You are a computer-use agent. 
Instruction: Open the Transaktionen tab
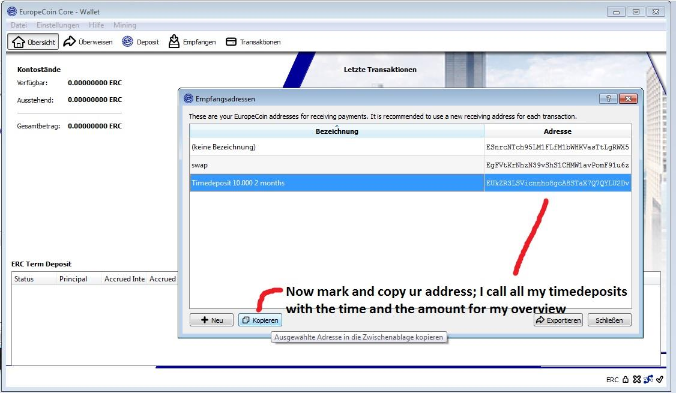click(253, 42)
